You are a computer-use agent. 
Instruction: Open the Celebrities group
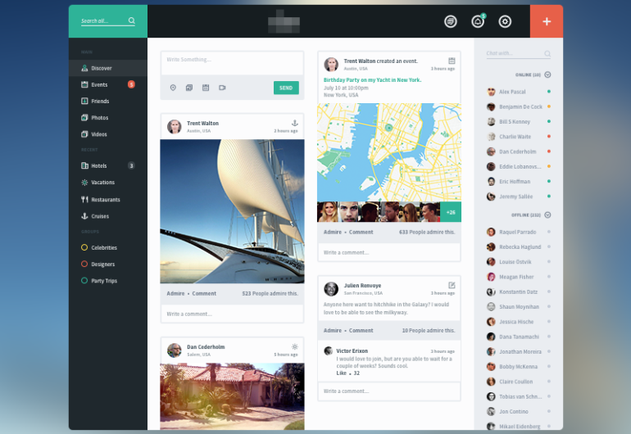tap(103, 247)
